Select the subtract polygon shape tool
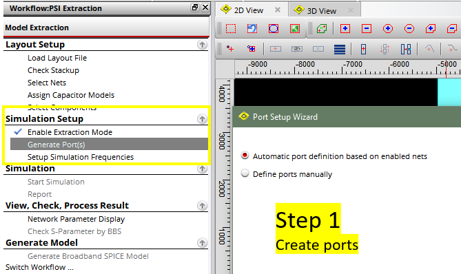The height and width of the screenshot is (274, 461). (452, 29)
